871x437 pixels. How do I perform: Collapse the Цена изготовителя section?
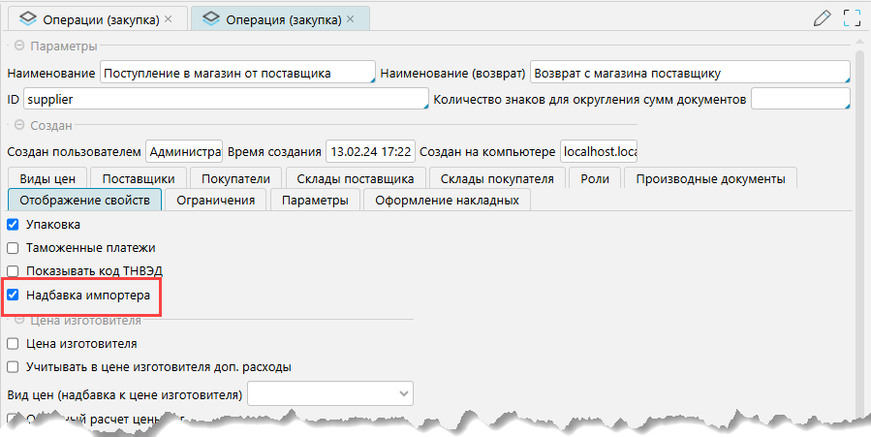[x=18, y=320]
